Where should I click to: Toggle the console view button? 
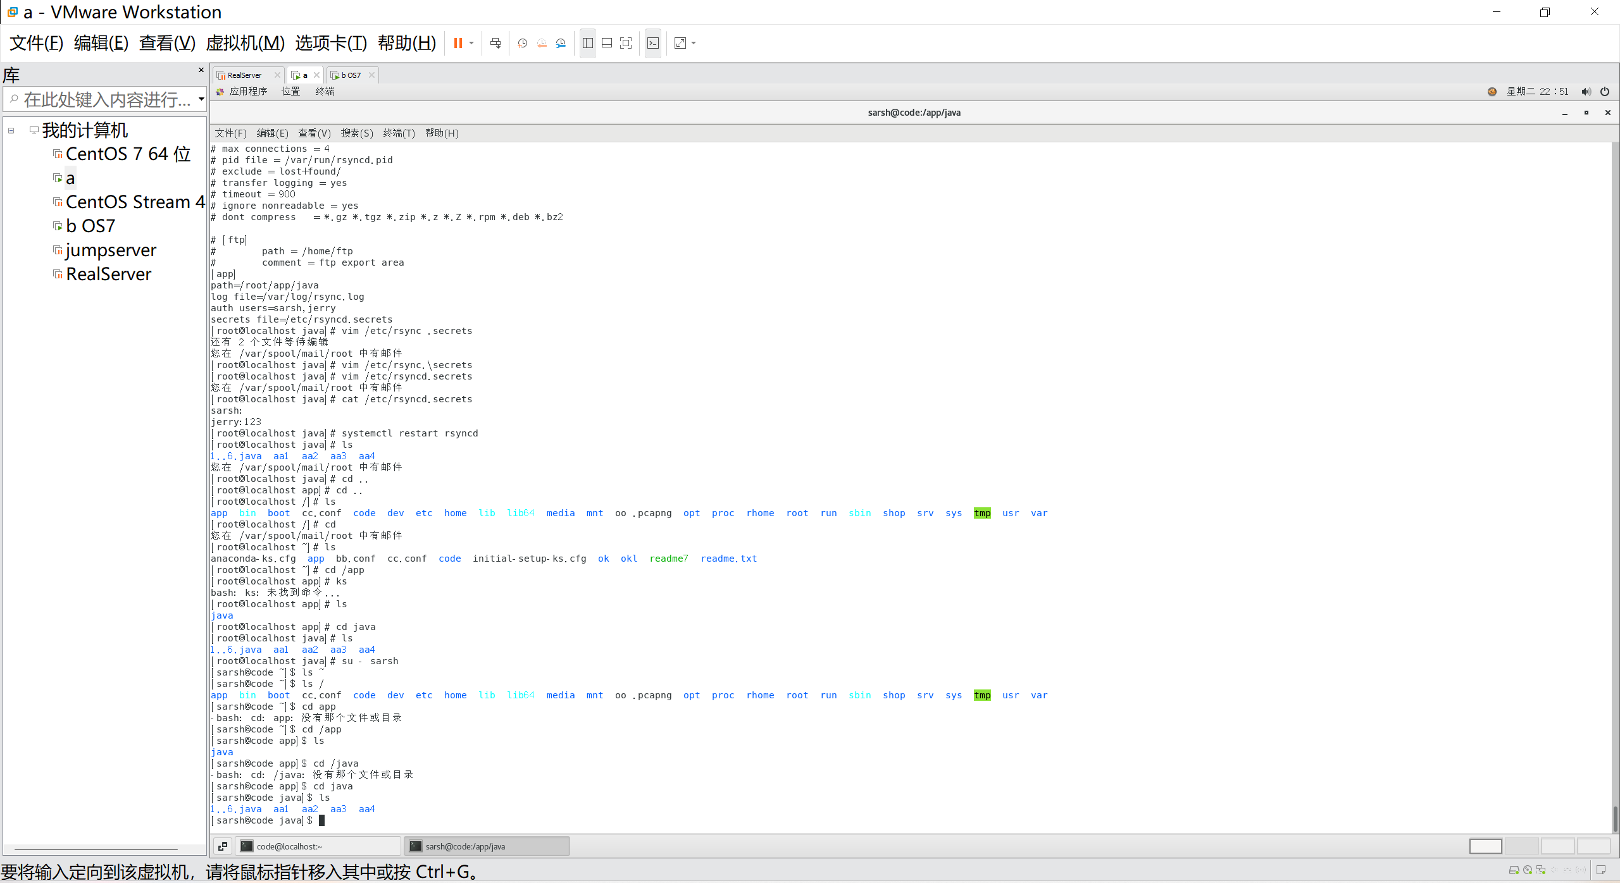coord(653,43)
